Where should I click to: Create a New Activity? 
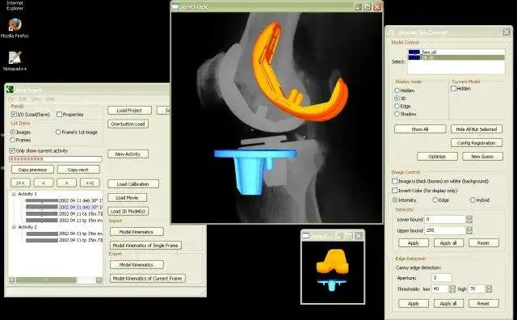[x=128, y=154]
